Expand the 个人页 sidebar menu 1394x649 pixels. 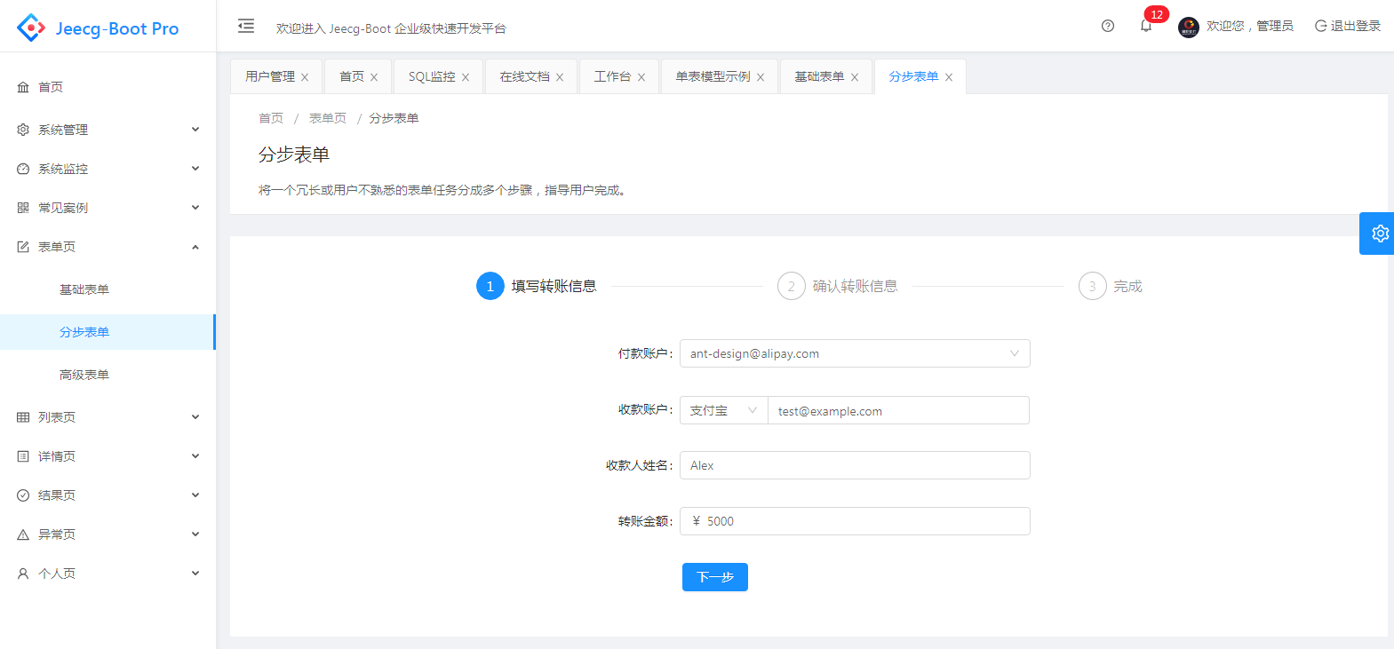point(195,574)
